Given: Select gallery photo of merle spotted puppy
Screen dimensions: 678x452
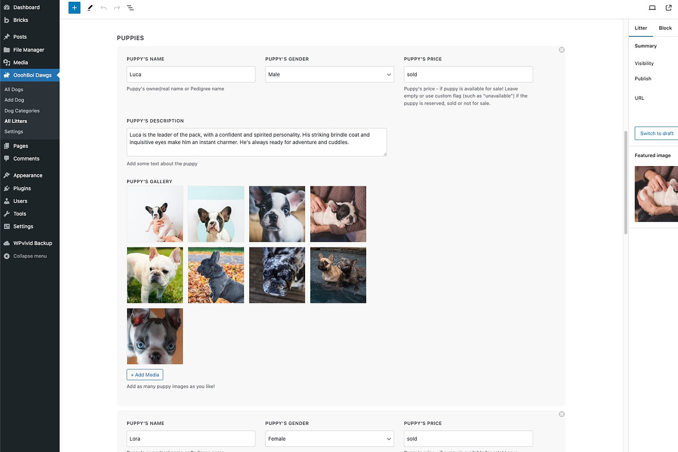Looking at the screenshot, I should pos(277,275).
